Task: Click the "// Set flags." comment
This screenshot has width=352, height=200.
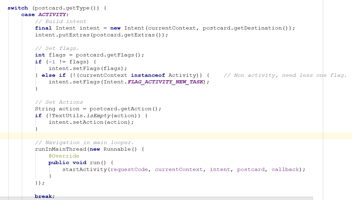Action: coord(57,48)
